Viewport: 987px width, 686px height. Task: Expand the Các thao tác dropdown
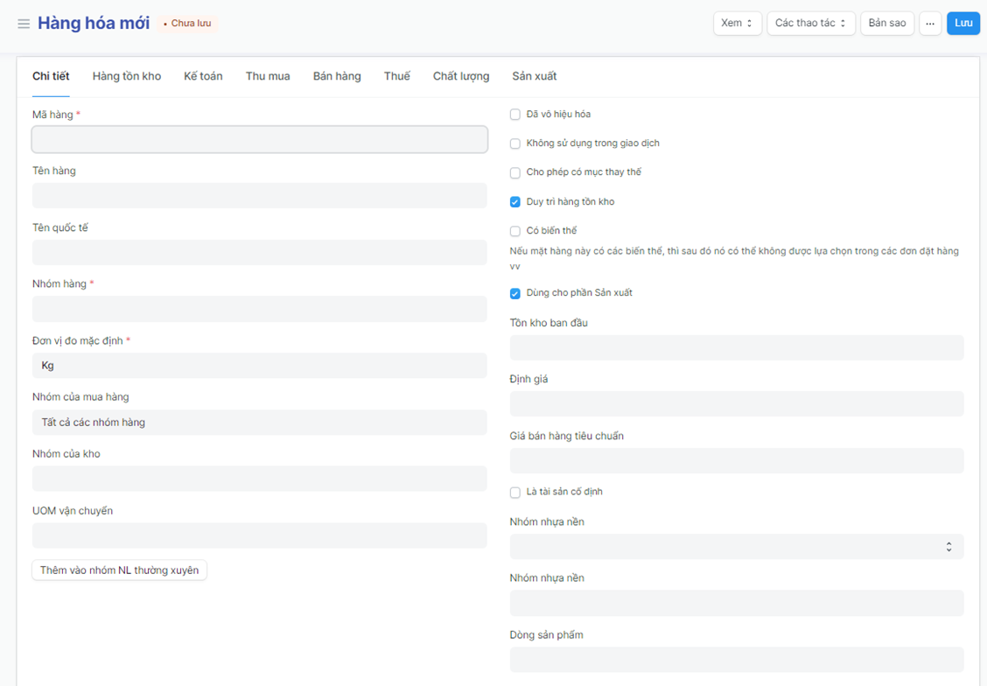[810, 24]
